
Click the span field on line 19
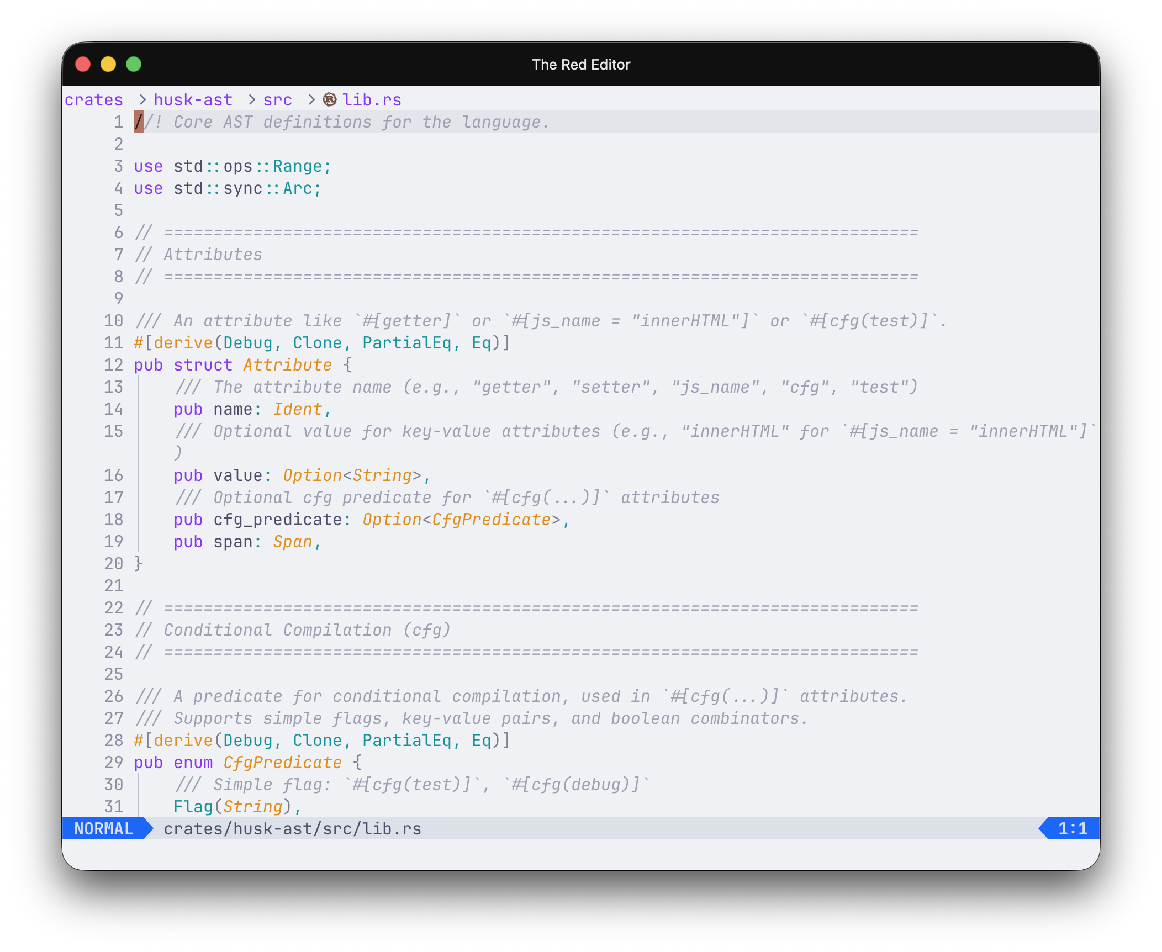(233, 541)
